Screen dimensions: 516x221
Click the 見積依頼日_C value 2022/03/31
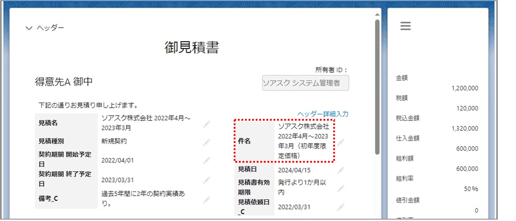[294, 207]
